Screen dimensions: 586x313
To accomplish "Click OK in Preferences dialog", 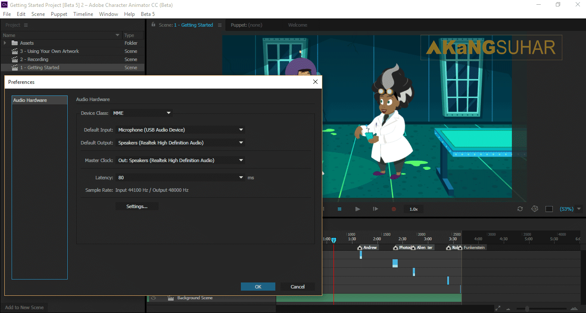I will [258, 287].
